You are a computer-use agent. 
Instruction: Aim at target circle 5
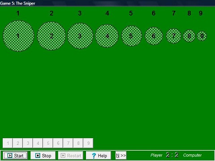132,36
